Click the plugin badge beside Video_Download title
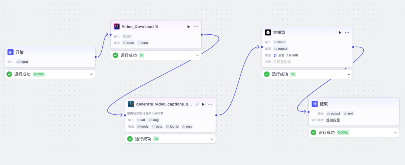Screen dimensions: 405x165 [157, 27]
